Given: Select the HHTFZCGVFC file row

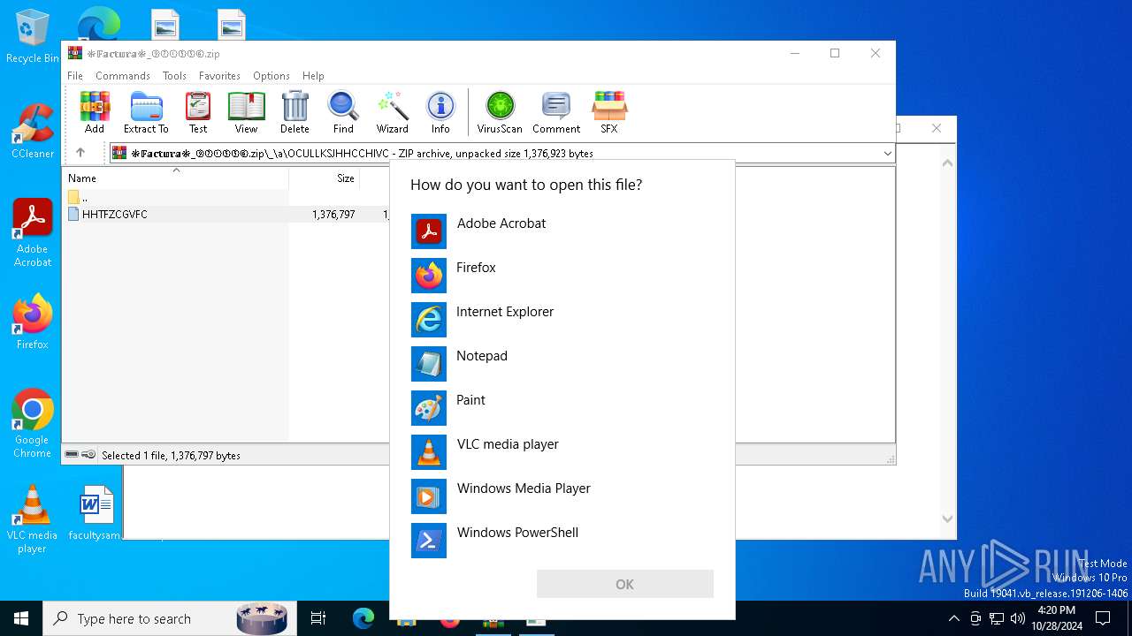Looking at the screenshot, I should [226, 215].
